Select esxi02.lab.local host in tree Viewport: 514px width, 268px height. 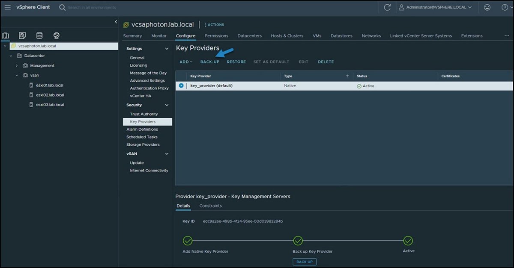[50, 95]
